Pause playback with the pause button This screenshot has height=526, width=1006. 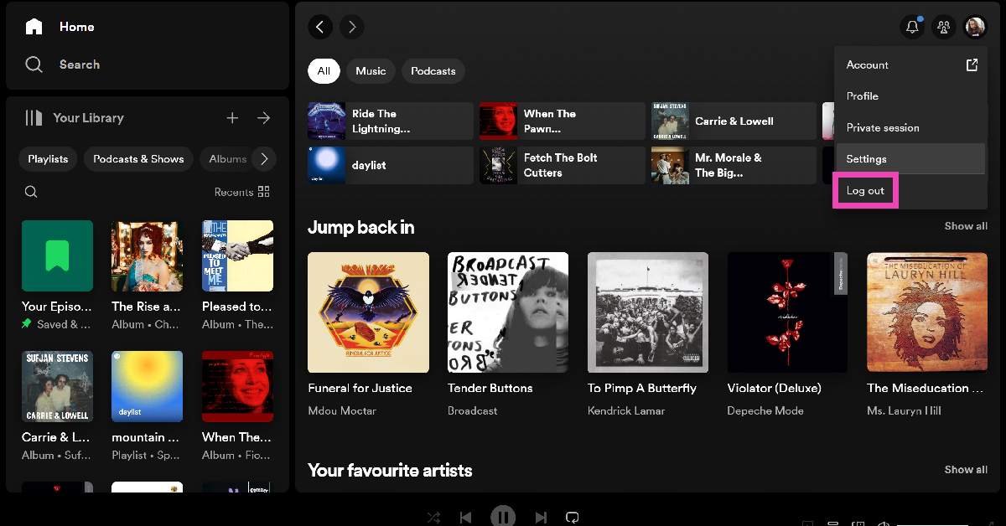(x=503, y=516)
